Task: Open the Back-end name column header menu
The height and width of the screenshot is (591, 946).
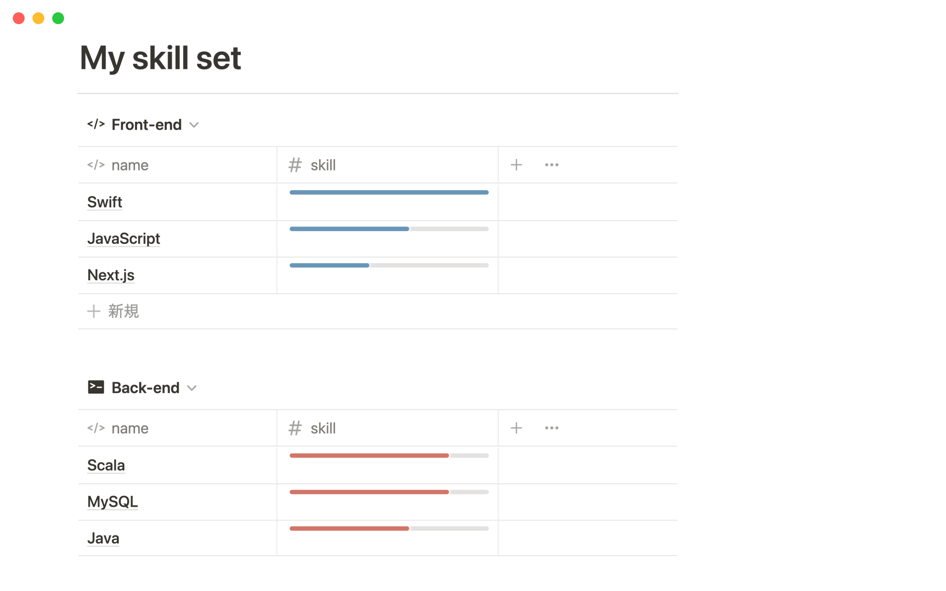Action: coord(130,428)
